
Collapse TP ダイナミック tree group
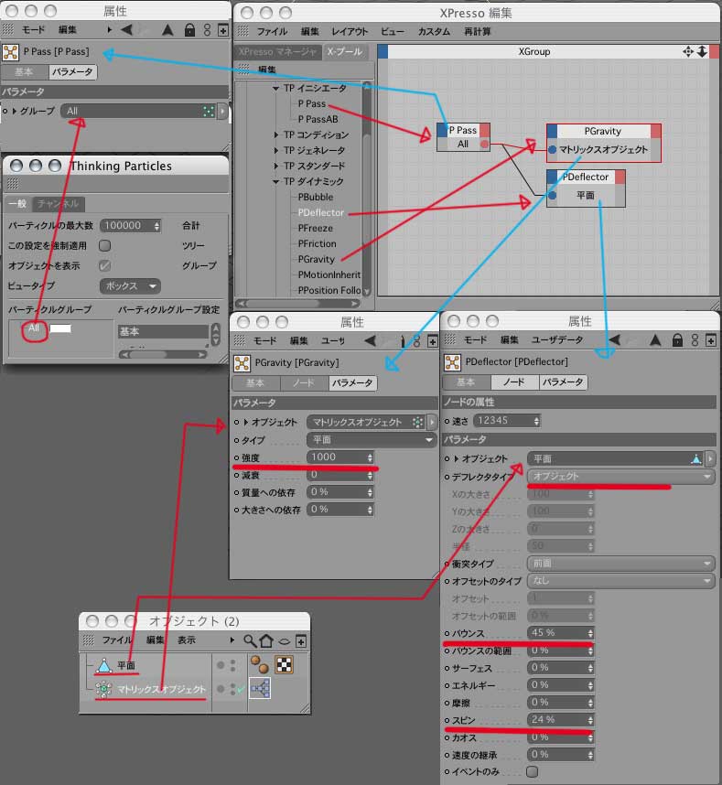(x=275, y=182)
